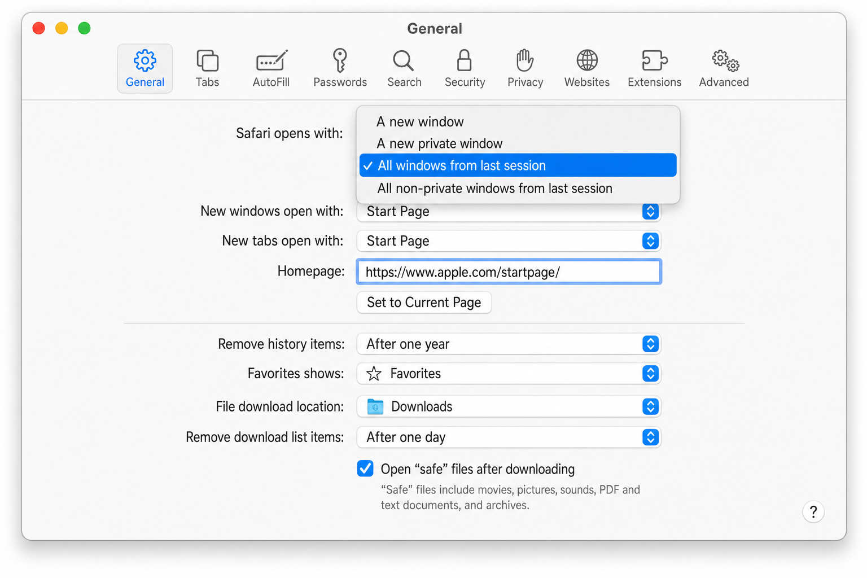Click the 'Safe files include movies' description text
Screen dimensions: 867x578
[x=510, y=497]
